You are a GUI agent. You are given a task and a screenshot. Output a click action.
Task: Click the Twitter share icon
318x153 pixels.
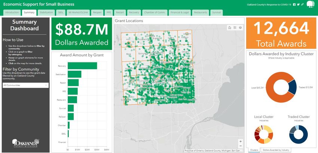click(298, 4)
